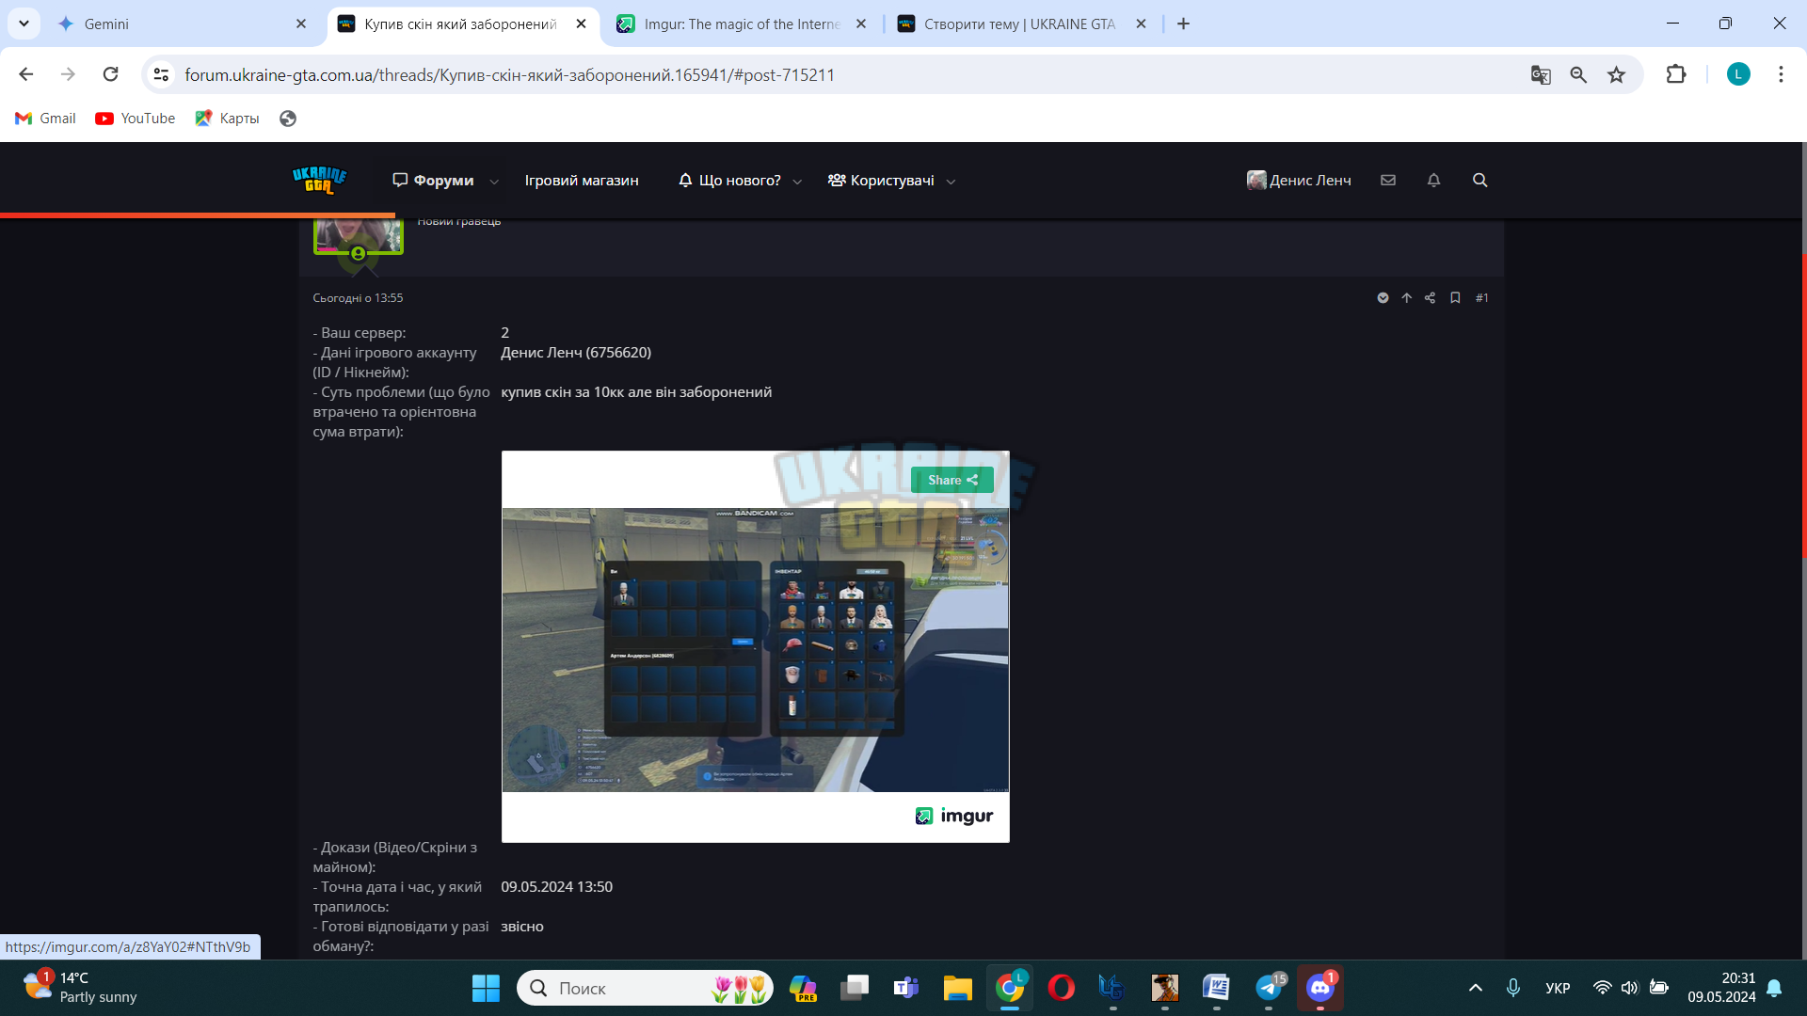The height and width of the screenshot is (1016, 1807).
Task: Open the embedded Imgur game screenshot
Action: click(755, 649)
